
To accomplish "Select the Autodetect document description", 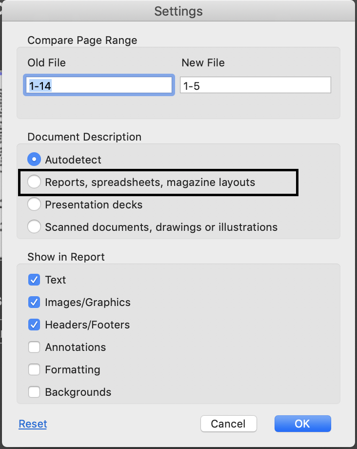I will pos(34,159).
